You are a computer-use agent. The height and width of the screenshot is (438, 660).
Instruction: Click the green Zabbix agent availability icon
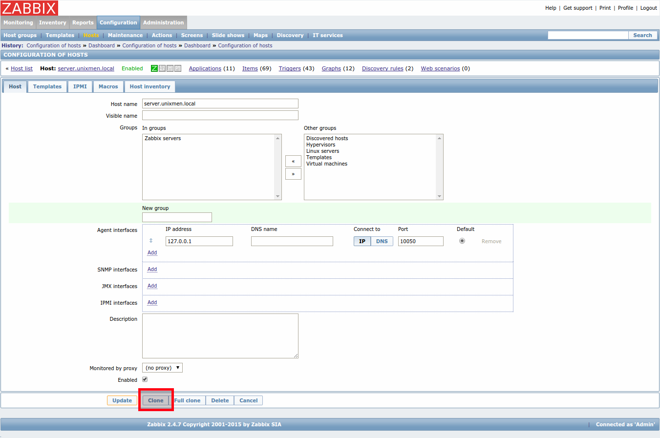(154, 68)
